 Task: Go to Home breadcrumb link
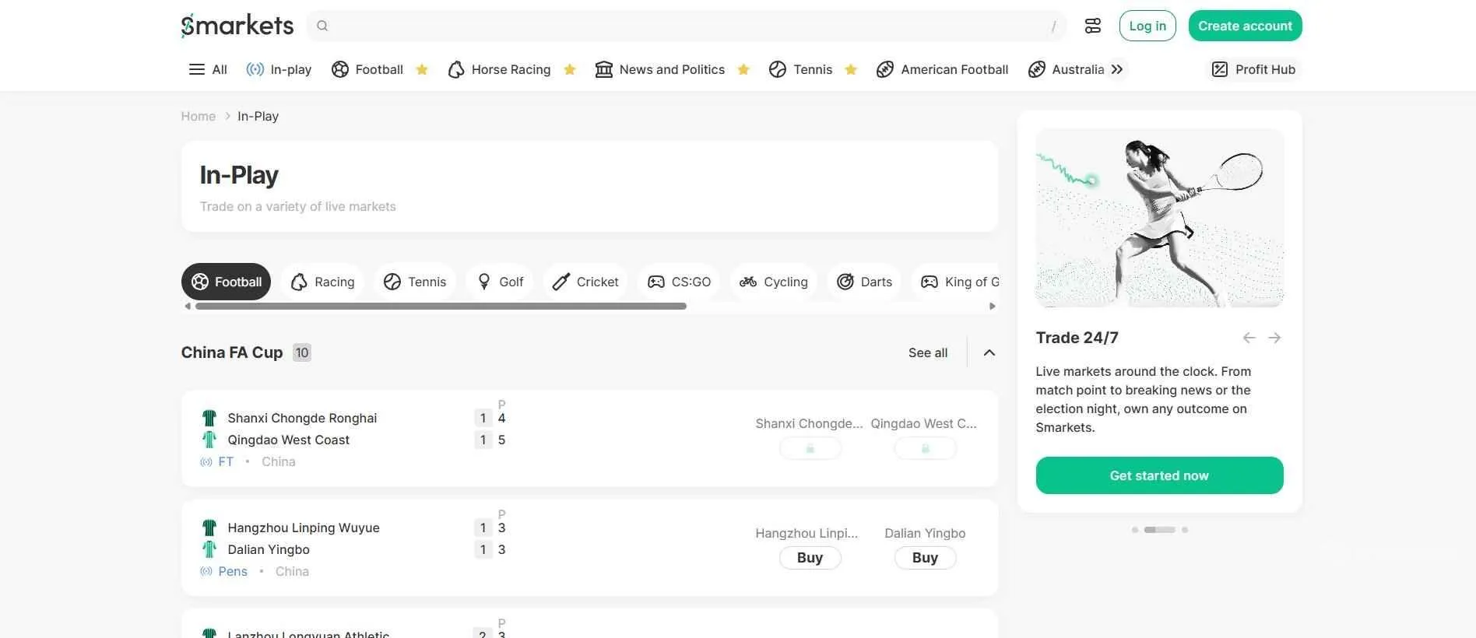(x=198, y=116)
